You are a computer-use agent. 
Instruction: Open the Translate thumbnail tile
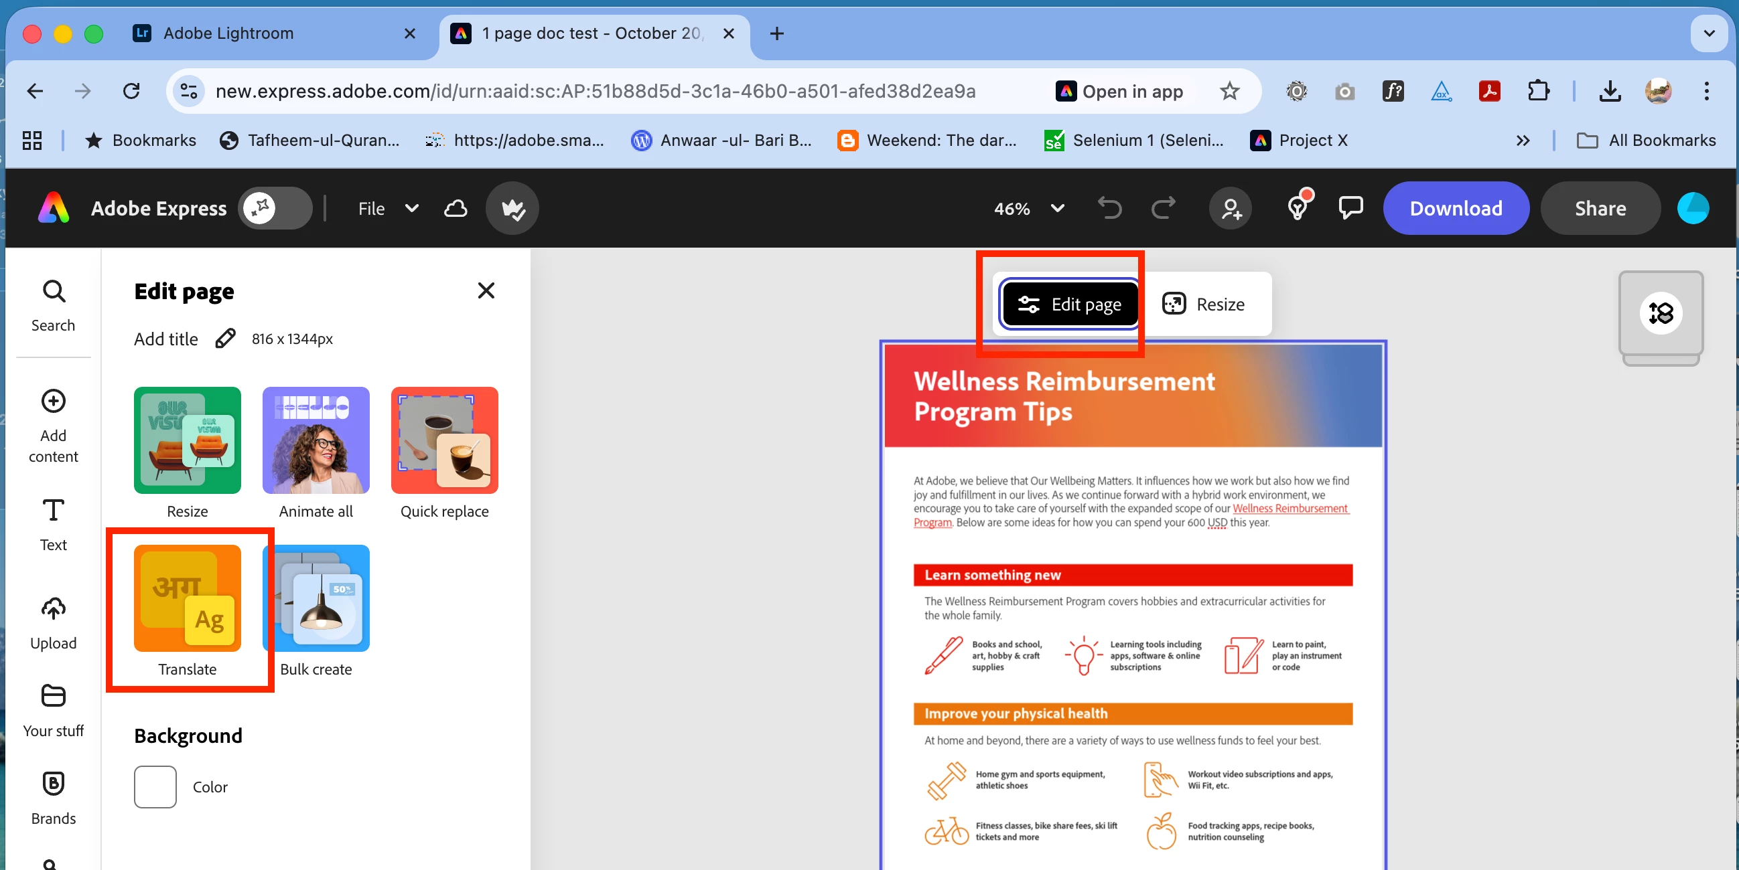(x=187, y=598)
